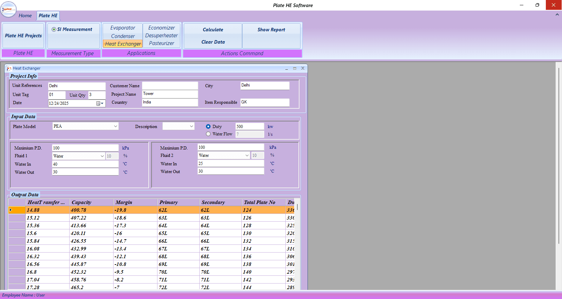The height and width of the screenshot is (299, 562).
Task: Select secondary cell 68L
Action: pos(221,256)
